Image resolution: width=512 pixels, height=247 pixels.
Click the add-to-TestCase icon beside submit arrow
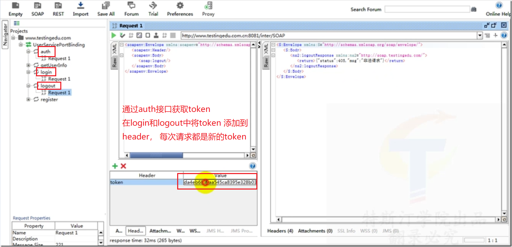pyautogui.click(x=122, y=35)
